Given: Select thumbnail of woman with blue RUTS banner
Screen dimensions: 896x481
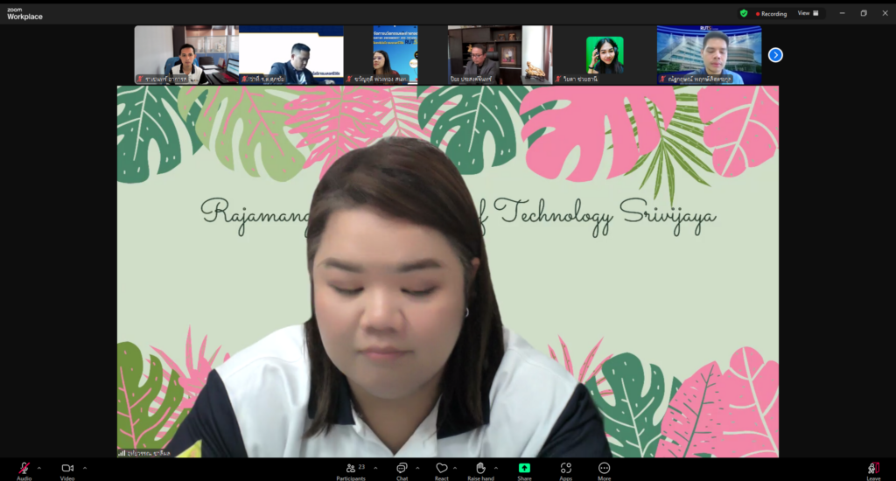Looking at the screenshot, I should point(395,55).
